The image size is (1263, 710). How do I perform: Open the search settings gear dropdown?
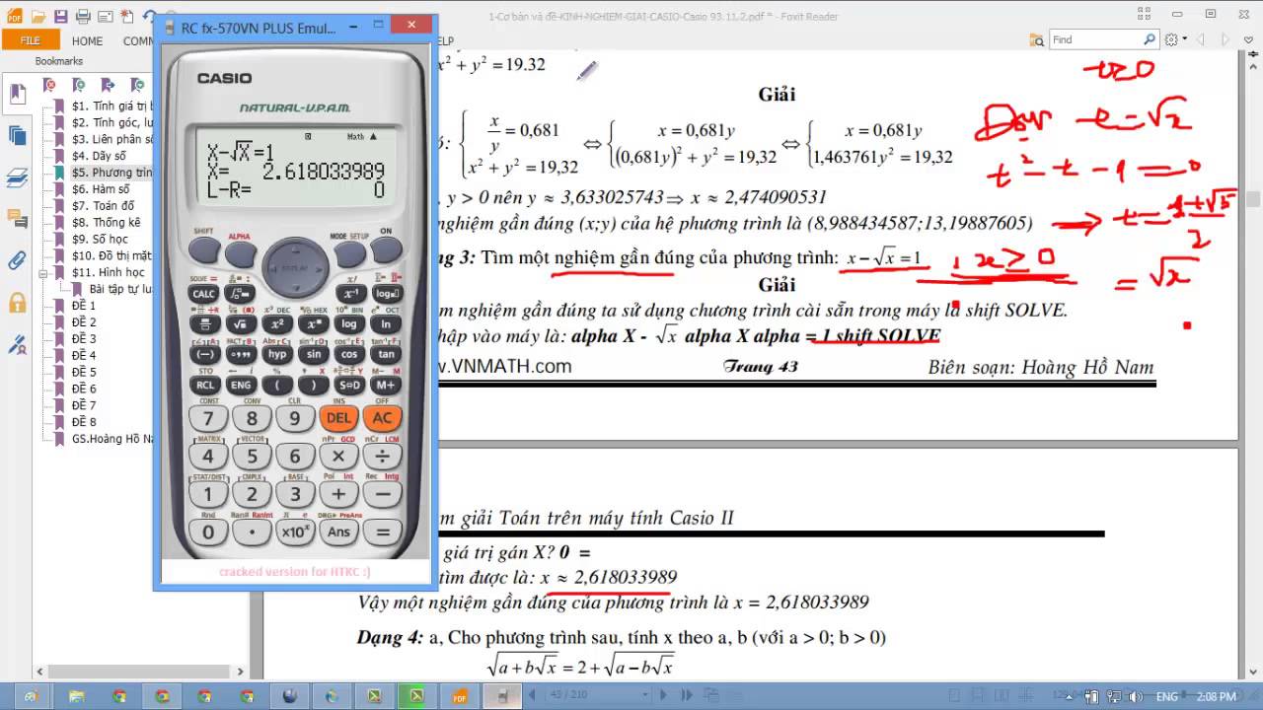coord(1174,39)
